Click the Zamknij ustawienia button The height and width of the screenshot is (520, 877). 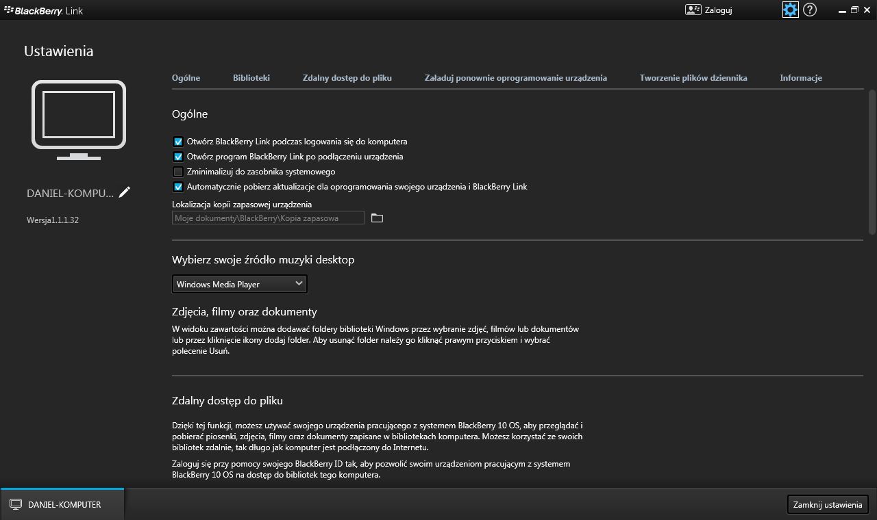pos(828,504)
